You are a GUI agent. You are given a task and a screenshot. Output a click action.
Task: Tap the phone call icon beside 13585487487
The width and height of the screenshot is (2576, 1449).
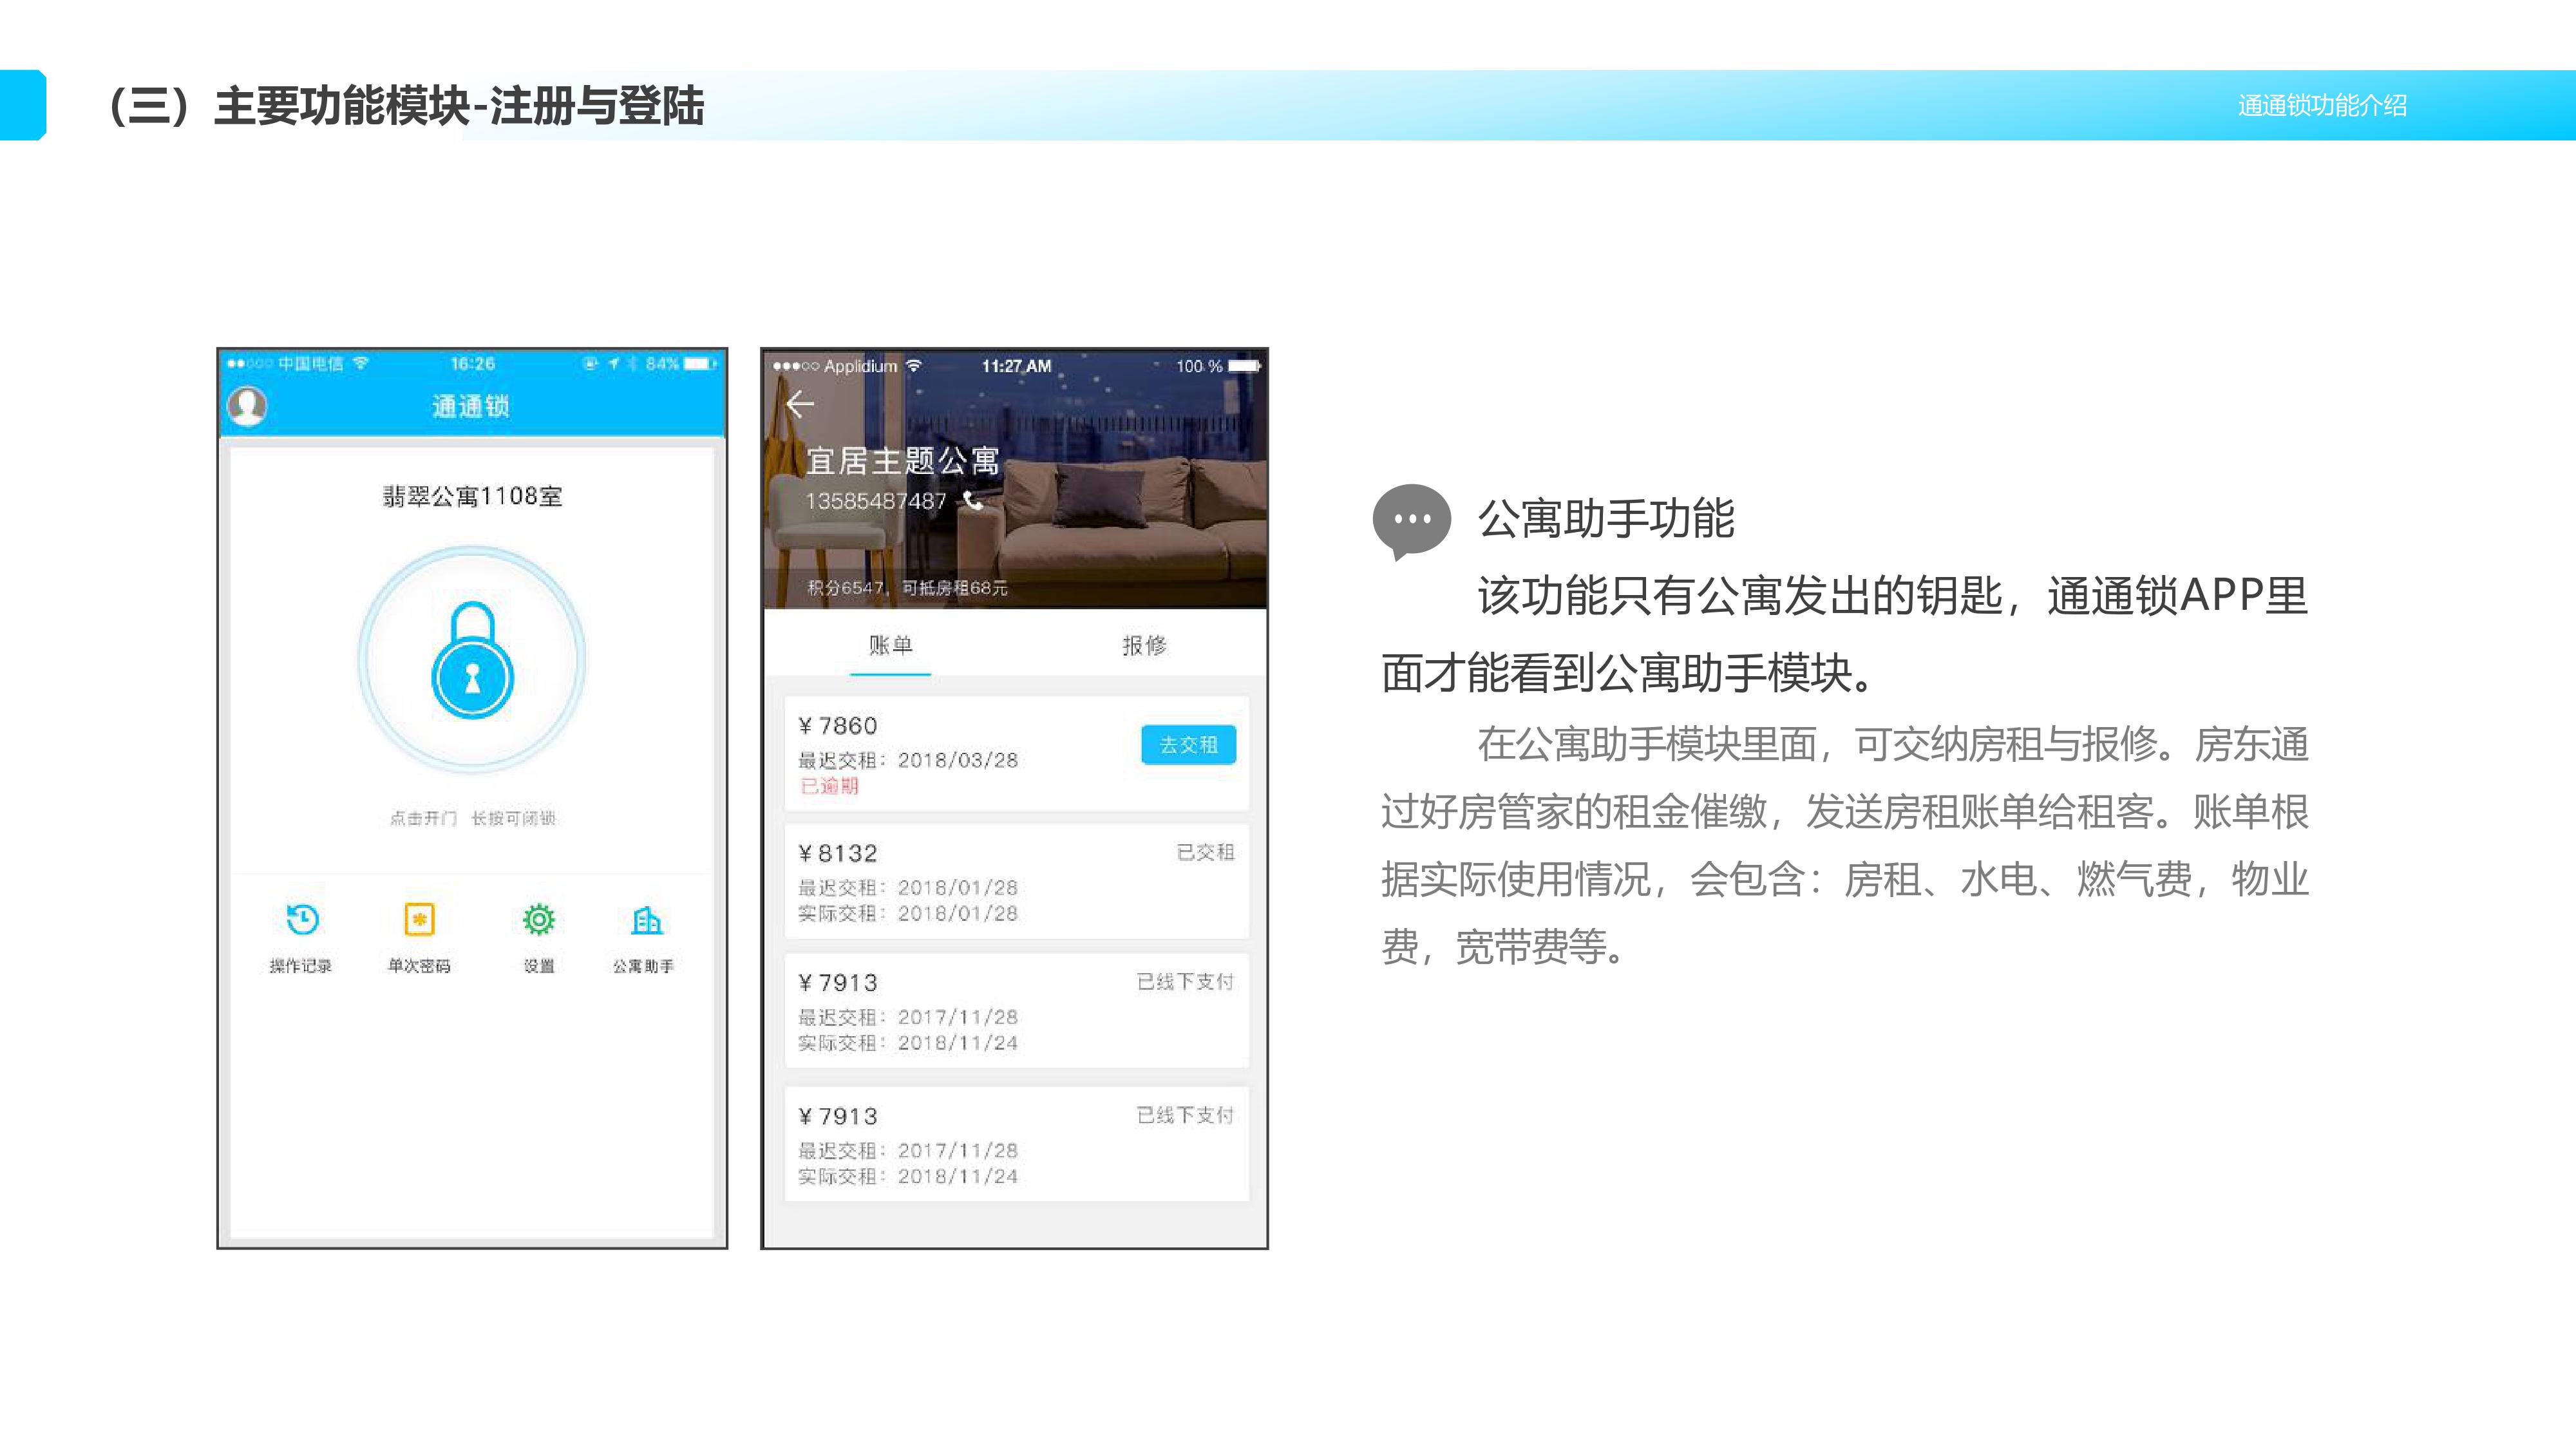(973, 501)
